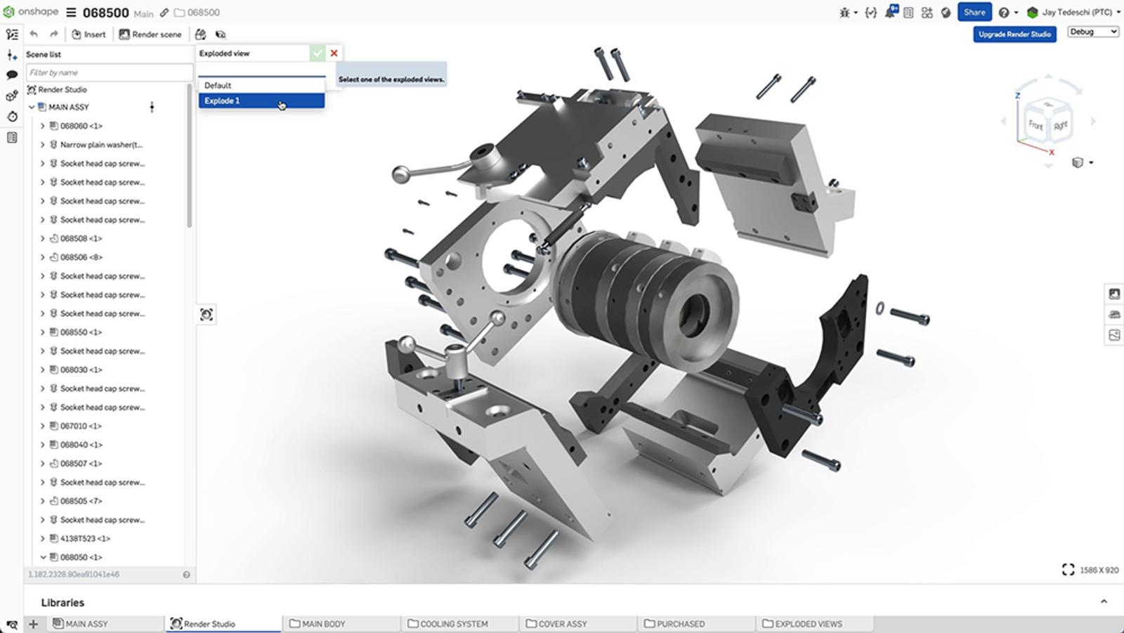This screenshot has height=633, width=1124.
Task: Select Default exploded view option
Action: [261, 85]
